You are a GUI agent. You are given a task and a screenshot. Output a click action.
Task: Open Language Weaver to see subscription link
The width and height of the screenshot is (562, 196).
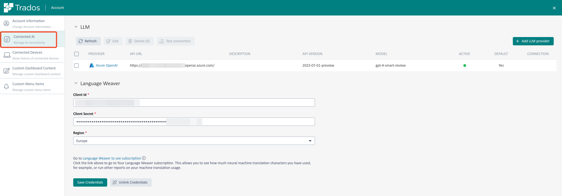(112, 158)
